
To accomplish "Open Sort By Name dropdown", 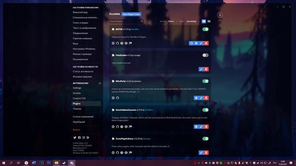I will 173,21.
